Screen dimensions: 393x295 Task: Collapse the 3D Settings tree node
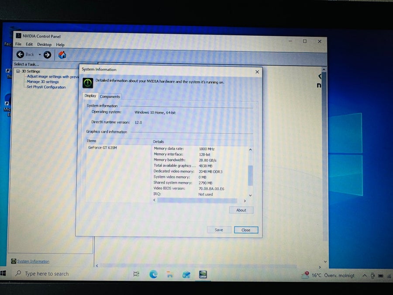[x=18, y=71]
